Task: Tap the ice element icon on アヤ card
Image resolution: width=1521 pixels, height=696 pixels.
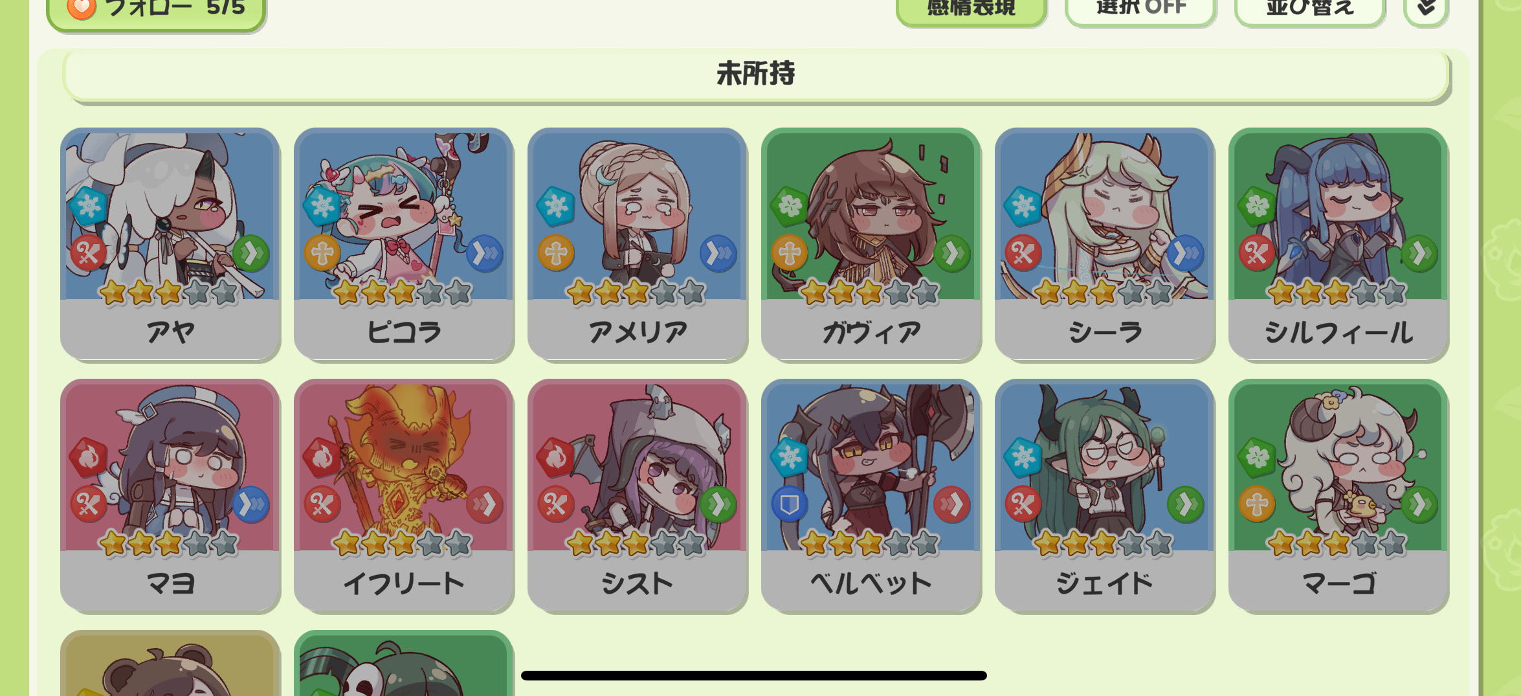Action: click(89, 206)
